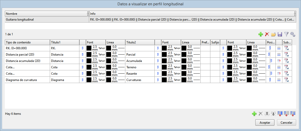301x131 pixels.
Task: Click the table icon with fully blue right column
Action: click(280, 114)
